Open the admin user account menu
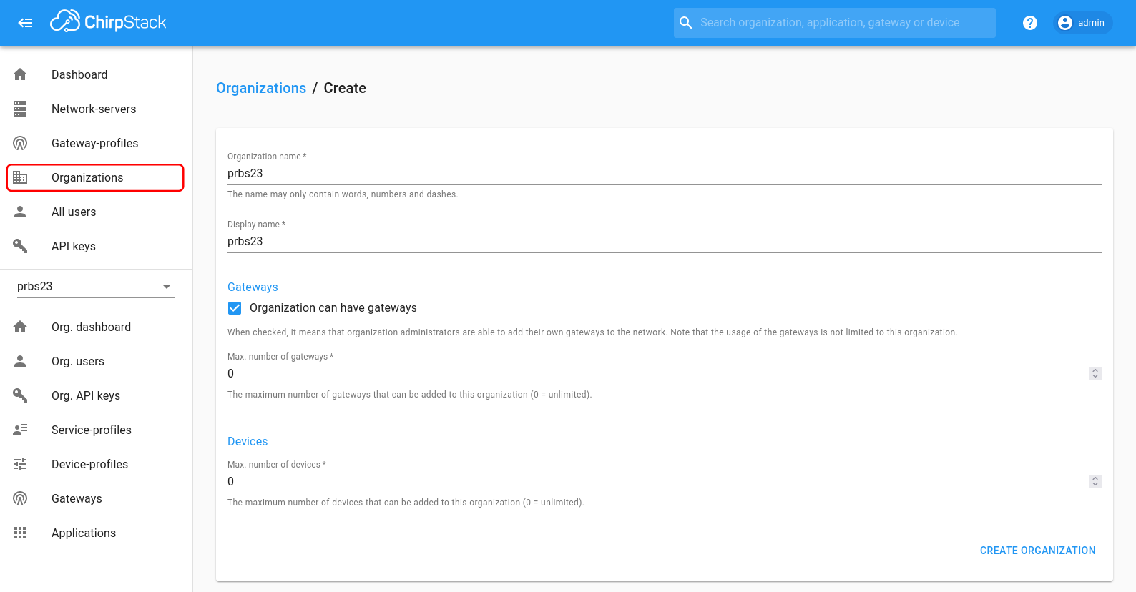Screen dimensions: 1136x592 (x=1082, y=23)
